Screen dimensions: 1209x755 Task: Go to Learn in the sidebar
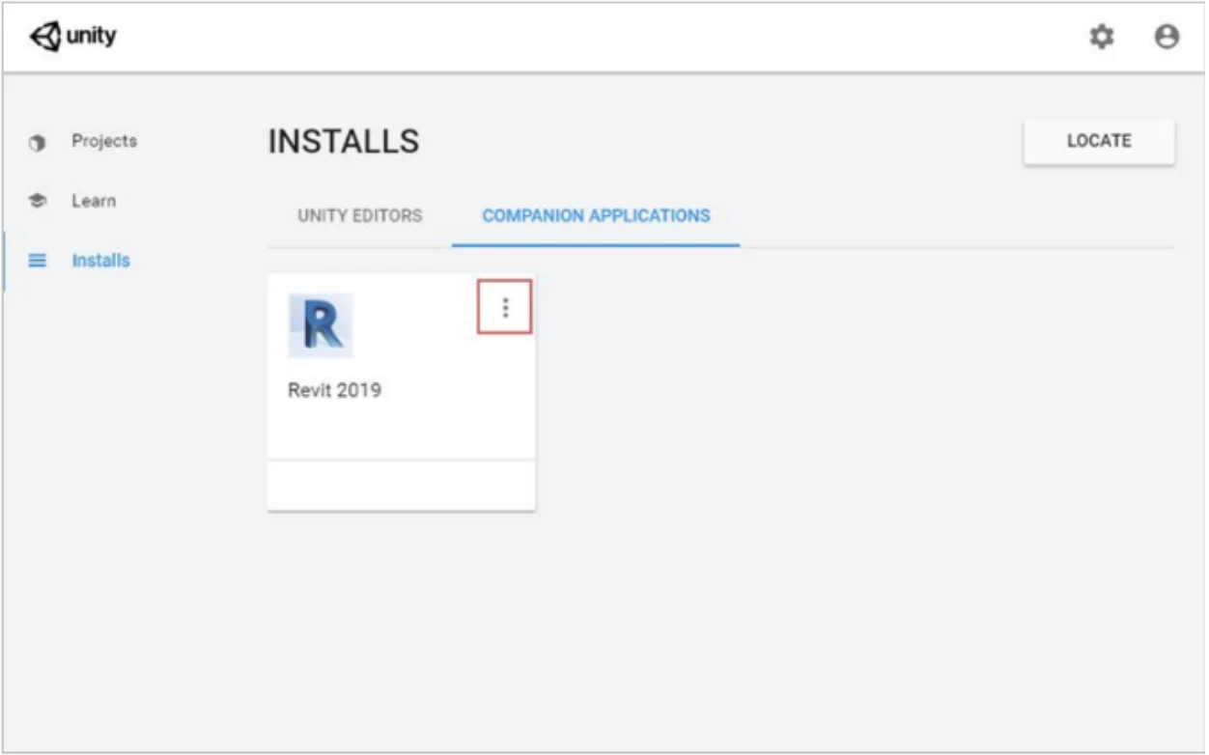tap(94, 201)
